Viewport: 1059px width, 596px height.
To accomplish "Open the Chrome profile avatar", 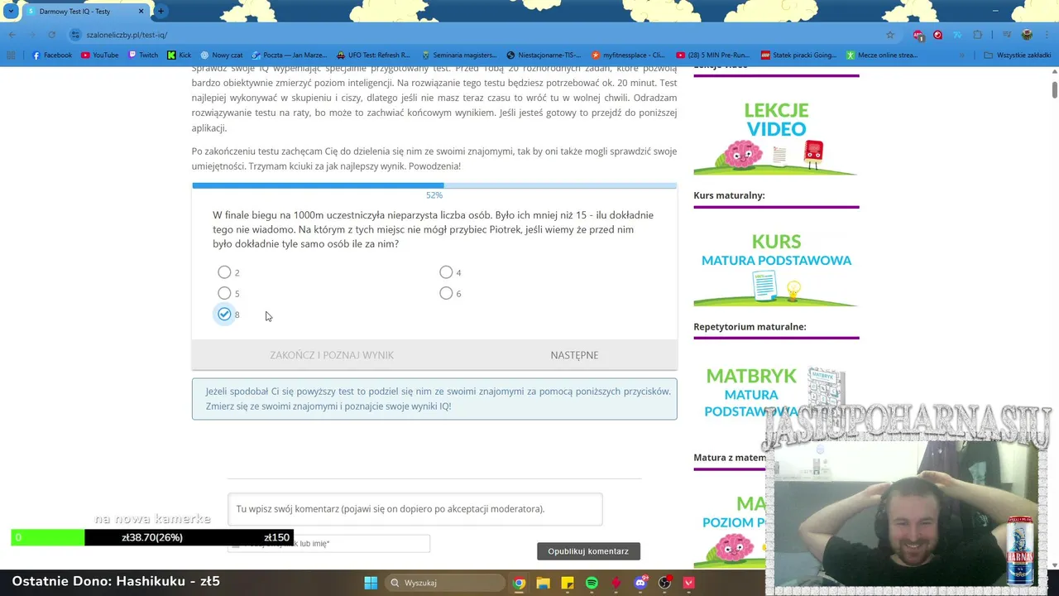I will point(1027,35).
